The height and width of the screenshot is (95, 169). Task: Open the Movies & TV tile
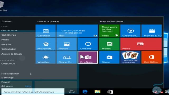tap(151, 31)
